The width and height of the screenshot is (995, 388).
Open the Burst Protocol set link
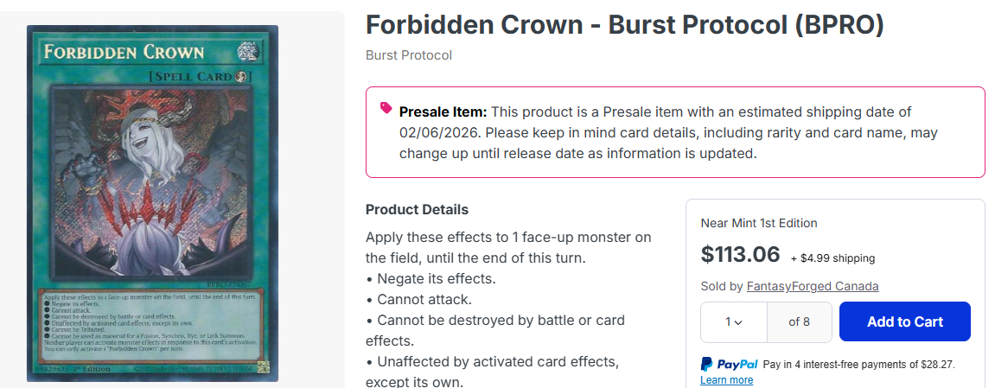click(409, 55)
